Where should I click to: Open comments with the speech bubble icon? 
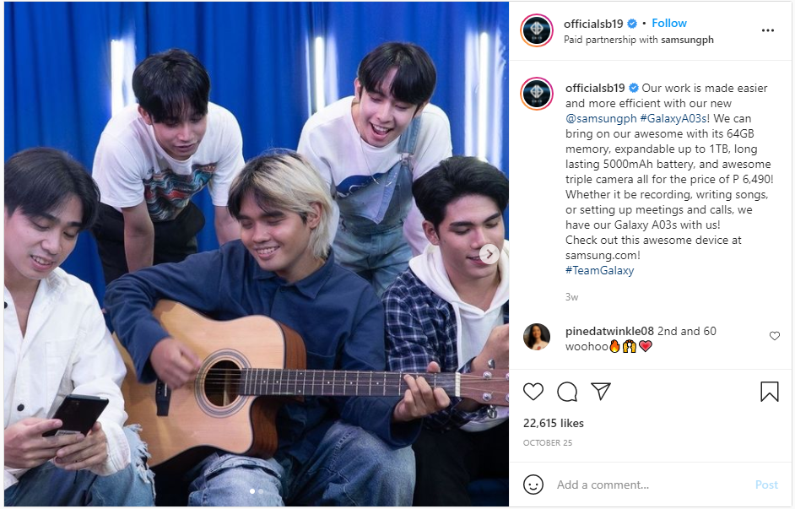coord(567,392)
